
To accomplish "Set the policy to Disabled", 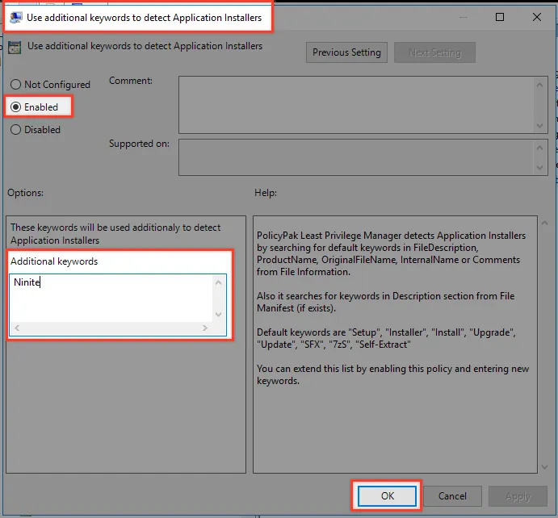I will [x=16, y=130].
